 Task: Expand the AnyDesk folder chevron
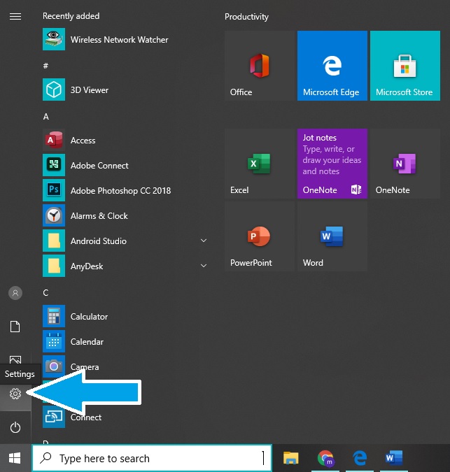(204, 266)
